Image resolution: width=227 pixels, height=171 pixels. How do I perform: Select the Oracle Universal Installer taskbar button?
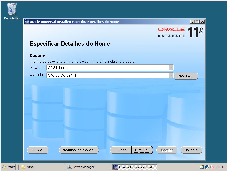[135, 167]
